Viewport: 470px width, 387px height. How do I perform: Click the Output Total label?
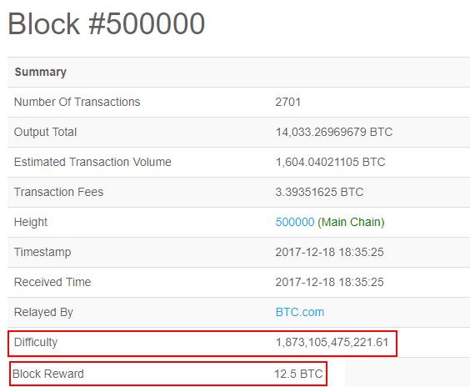pos(45,132)
